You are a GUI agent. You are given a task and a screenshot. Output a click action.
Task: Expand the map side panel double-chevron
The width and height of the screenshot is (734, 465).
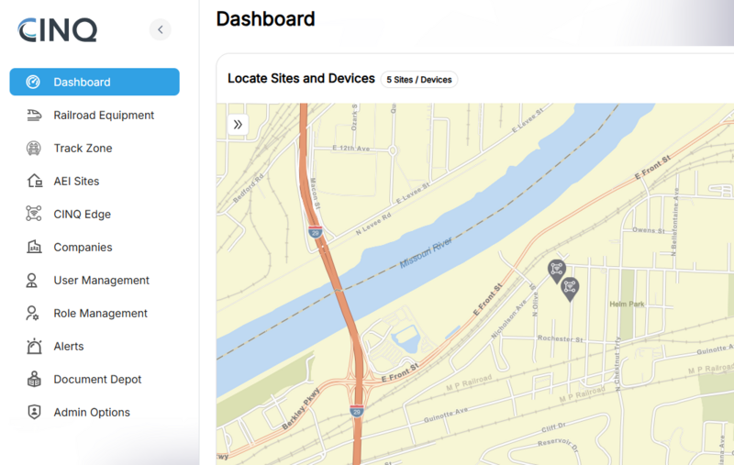[238, 125]
